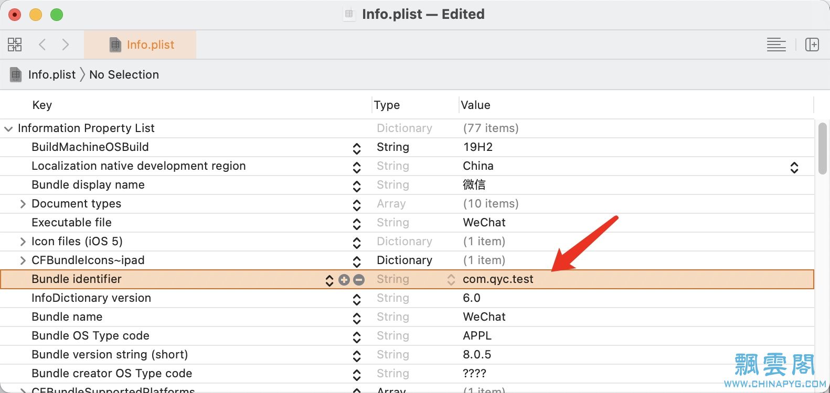Open key stepper for Bundle creator OS Type code
Screen dimensions: 830x393
point(357,375)
